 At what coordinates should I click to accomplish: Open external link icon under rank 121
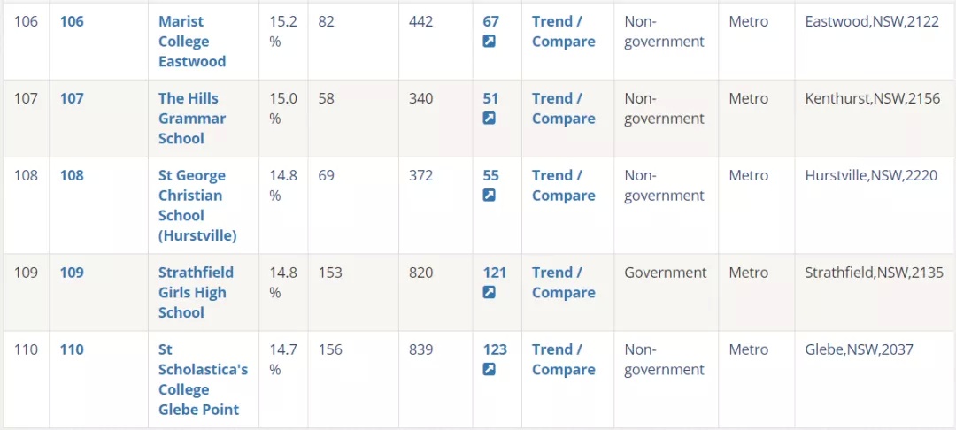click(489, 292)
